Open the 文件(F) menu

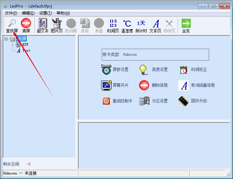(x=11, y=13)
